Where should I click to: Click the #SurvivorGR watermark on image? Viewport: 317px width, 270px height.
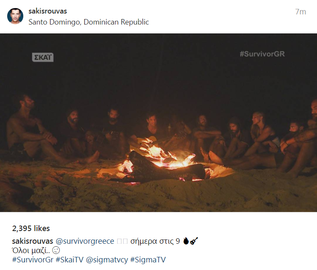[x=262, y=54]
